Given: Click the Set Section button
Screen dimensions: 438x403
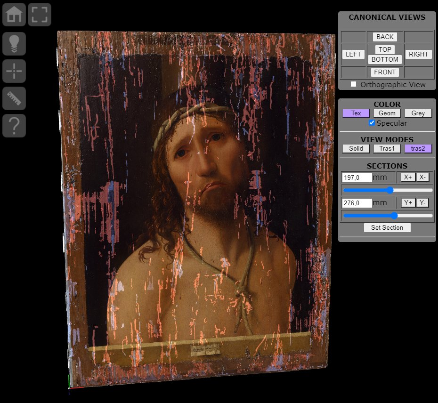Looking at the screenshot, I should (x=387, y=227).
